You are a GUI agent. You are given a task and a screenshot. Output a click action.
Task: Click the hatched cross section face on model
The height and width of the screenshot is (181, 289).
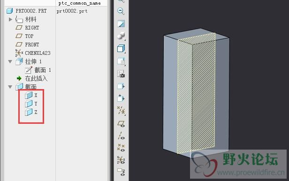point(196,93)
